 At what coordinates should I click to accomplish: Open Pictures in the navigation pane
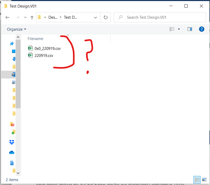pos(14,82)
